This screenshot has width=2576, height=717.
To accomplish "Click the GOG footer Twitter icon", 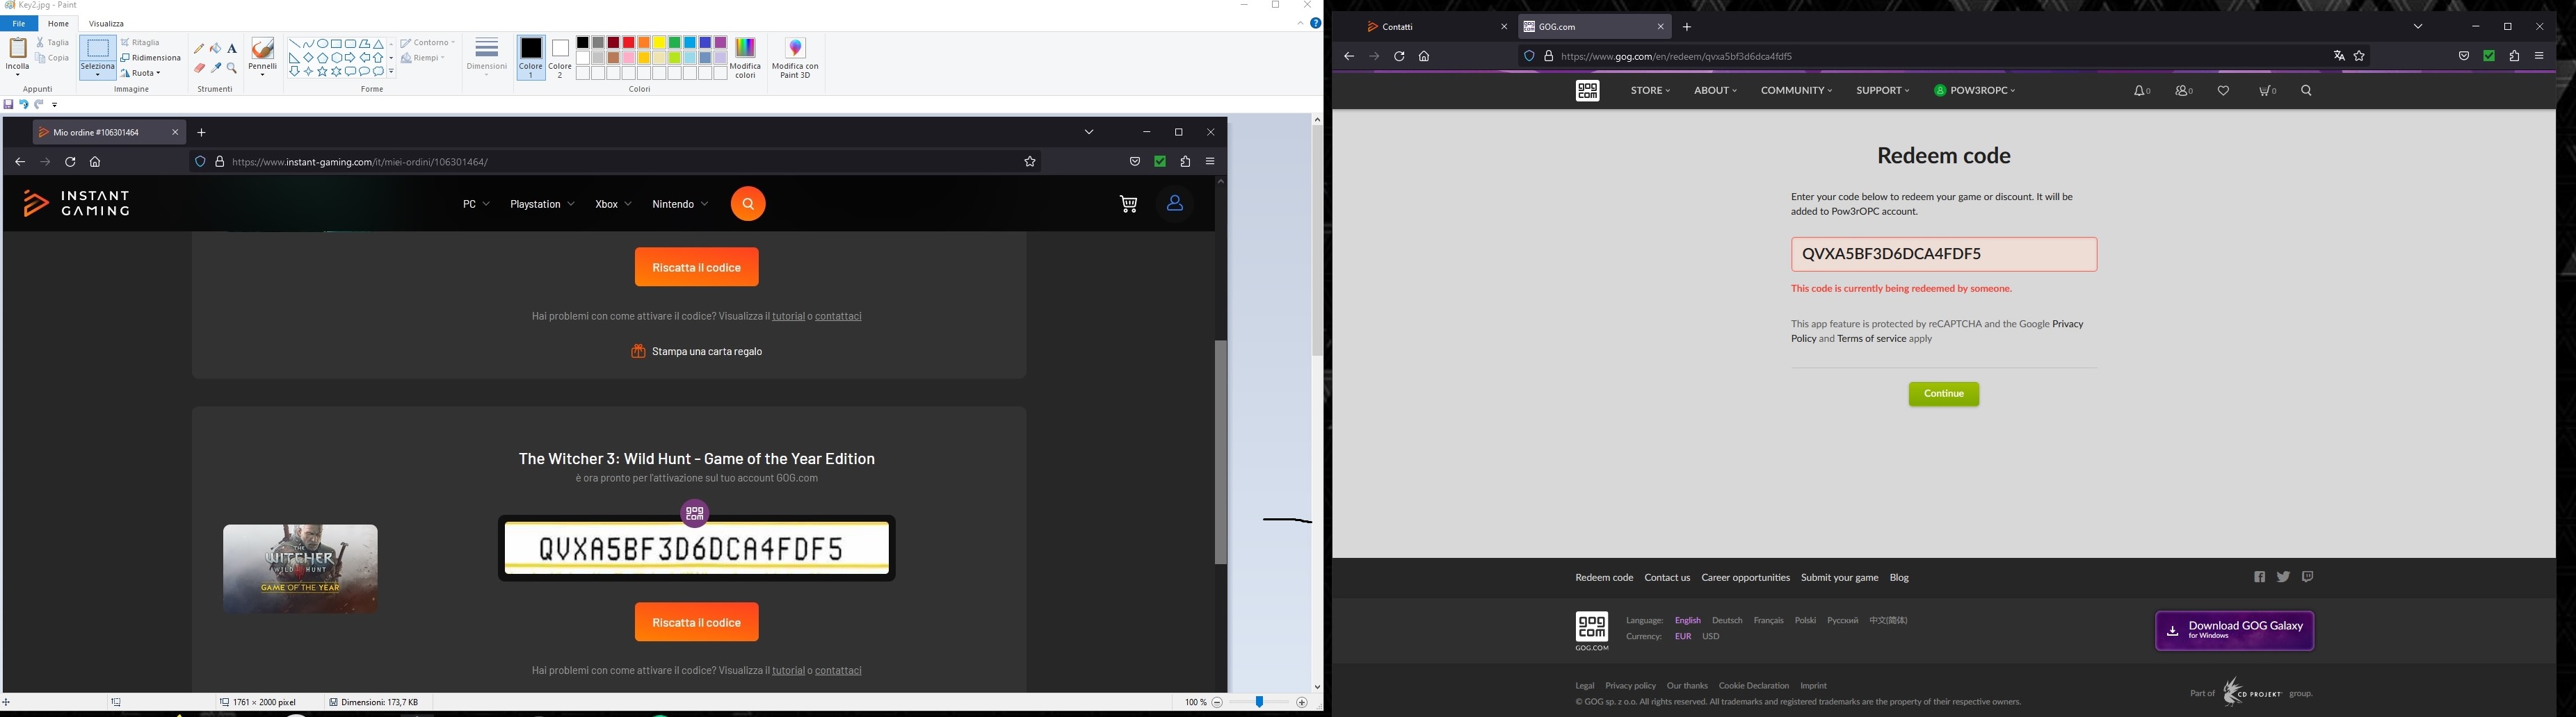I will (x=2283, y=577).
